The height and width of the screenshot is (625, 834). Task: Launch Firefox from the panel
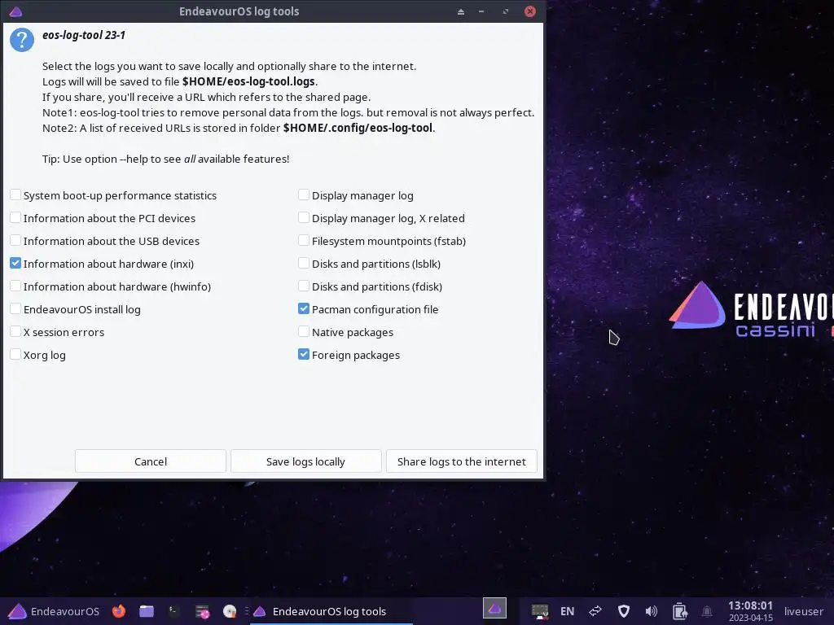[119, 611]
